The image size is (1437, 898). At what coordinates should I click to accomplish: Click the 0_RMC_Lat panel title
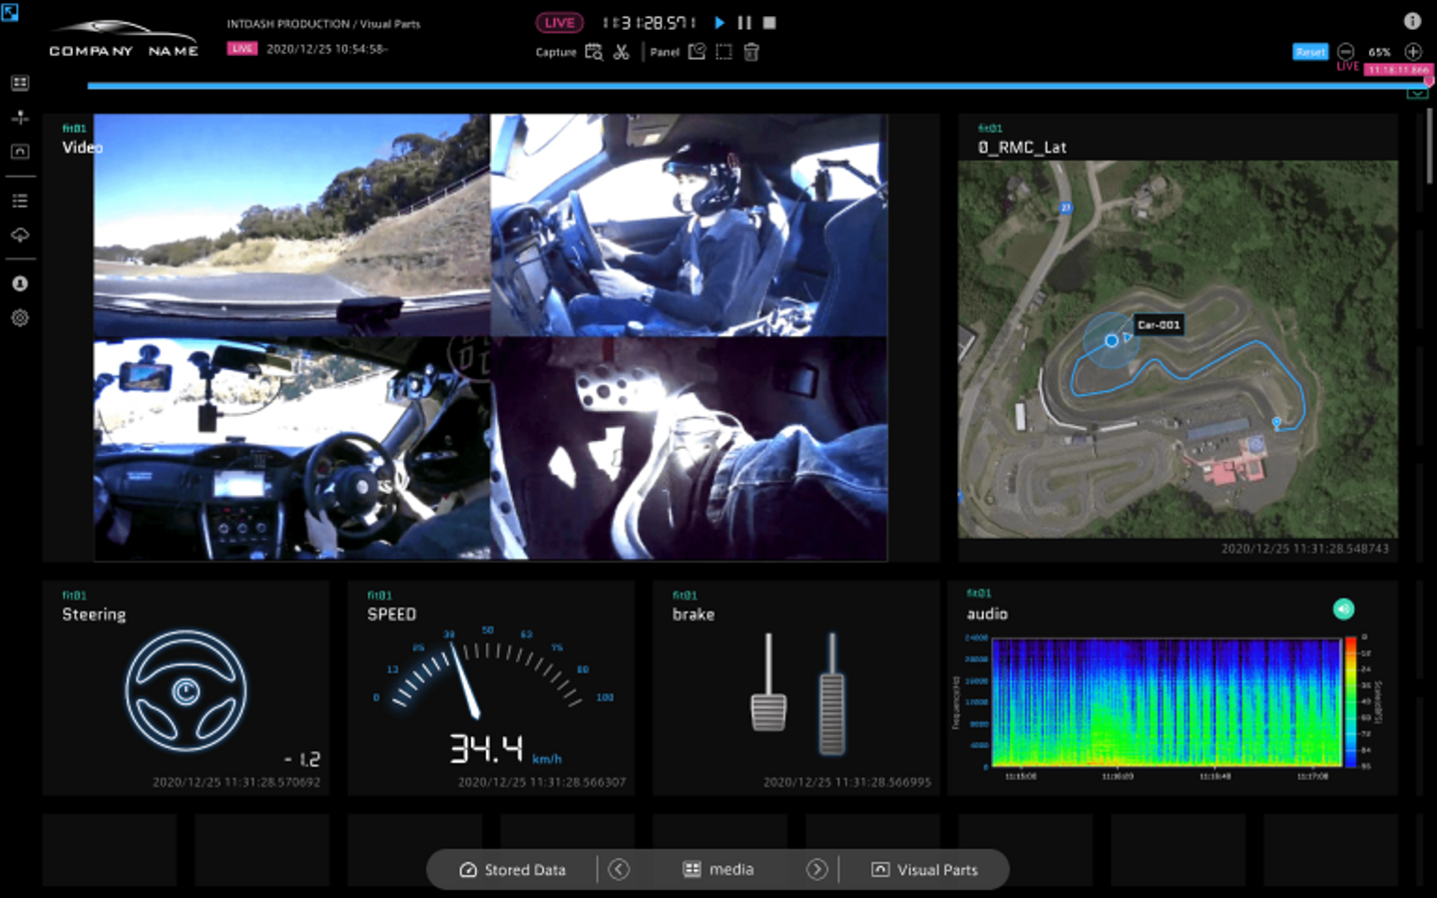pos(1022,148)
